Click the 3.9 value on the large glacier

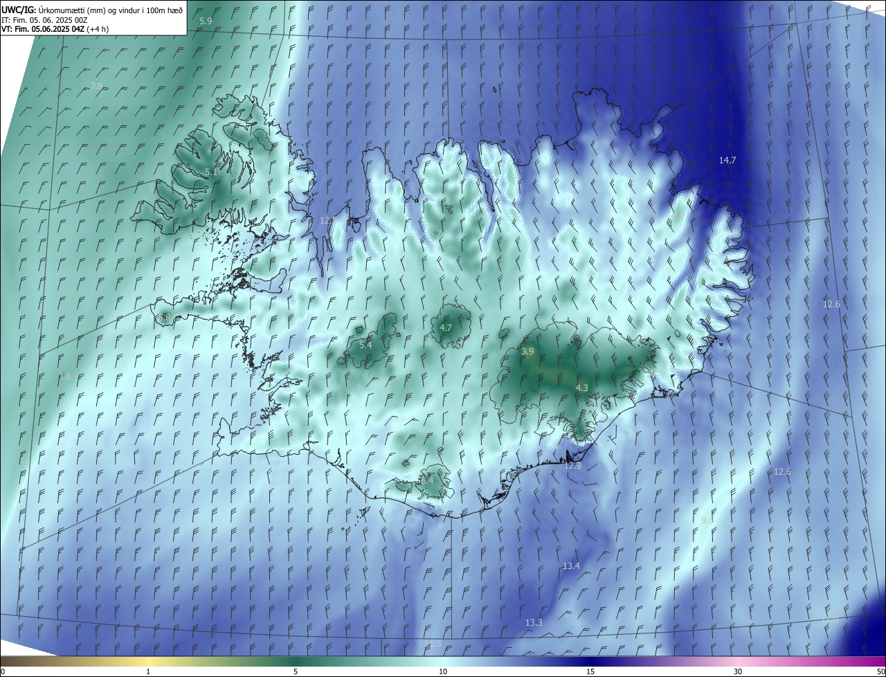527,352
